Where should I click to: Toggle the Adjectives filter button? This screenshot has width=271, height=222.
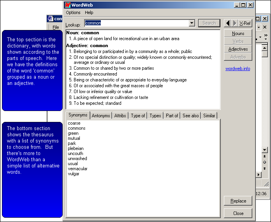coord(238,49)
